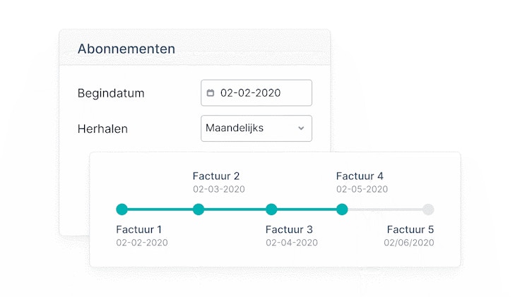The height and width of the screenshot is (297, 520).
Task: Select the Factuur 4 timeline dot
Action: click(x=342, y=209)
